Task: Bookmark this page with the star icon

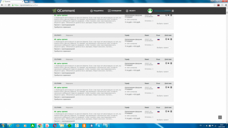Action: point(215,5)
